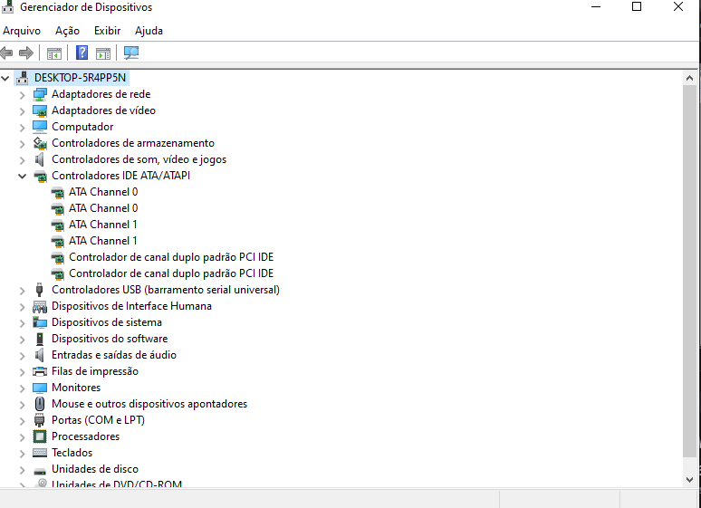Viewport: 701px width, 508px height.
Task: Minimize the Gerenciador de Dispositivos window
Action: point(596,6)
